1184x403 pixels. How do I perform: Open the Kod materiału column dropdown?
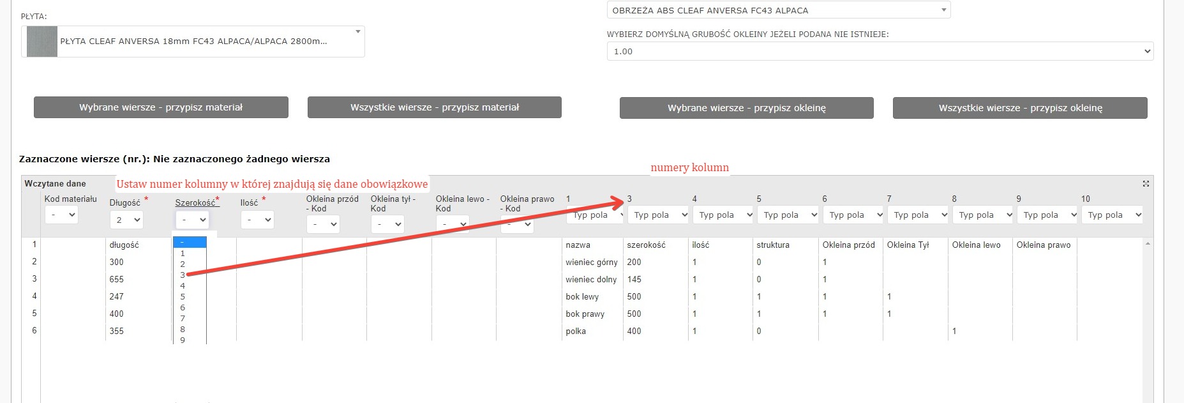61,215
